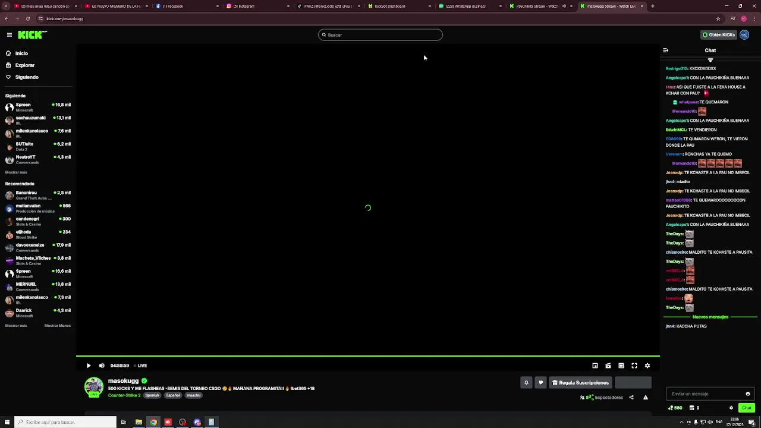This screenshot has height=428, width=761.
Task: Click the Buscar search box
Action: pos(380,35)
